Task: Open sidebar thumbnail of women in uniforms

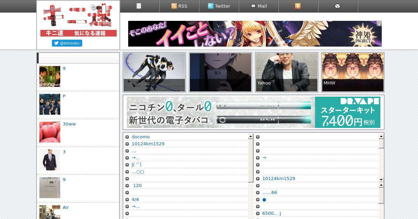Action: [50, 104]
